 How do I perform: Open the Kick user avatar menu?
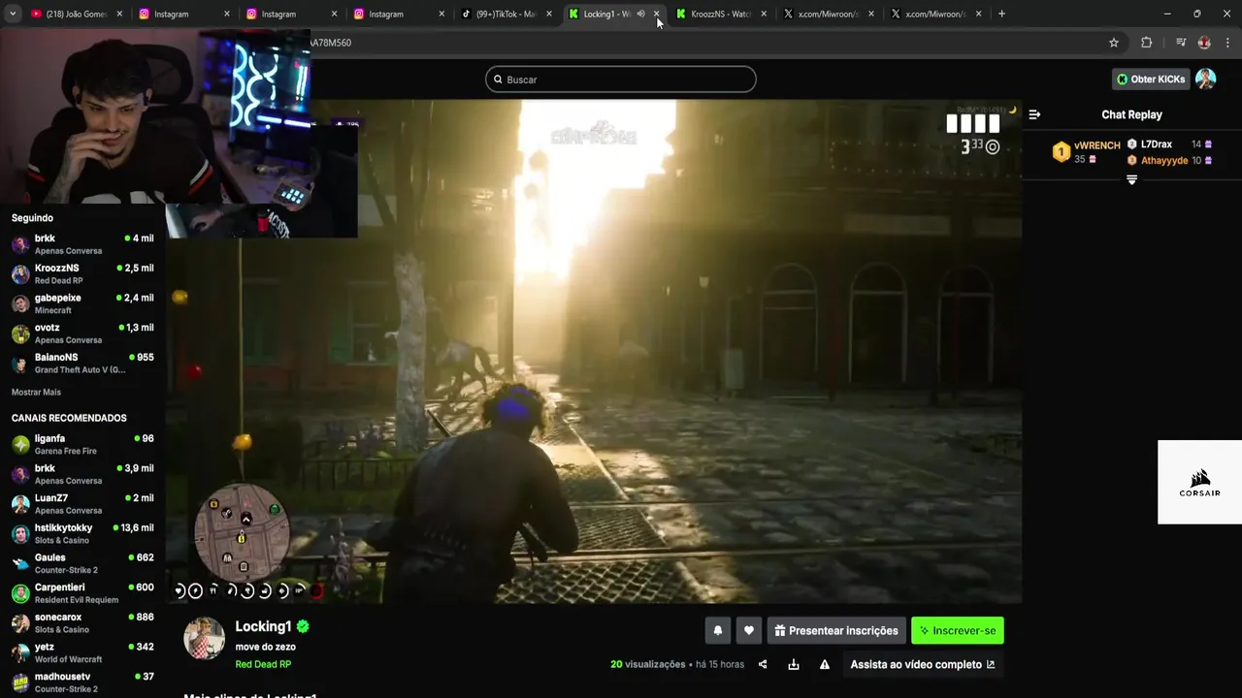pos(1205,79)
